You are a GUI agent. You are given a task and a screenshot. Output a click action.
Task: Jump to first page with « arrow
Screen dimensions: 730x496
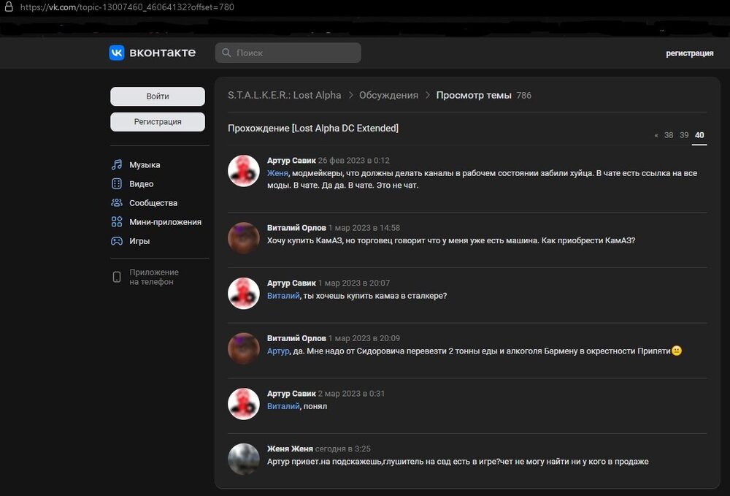click(656, 135)
